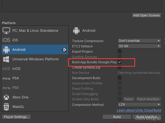Click the ETC2 fallback label

point(82,46)
